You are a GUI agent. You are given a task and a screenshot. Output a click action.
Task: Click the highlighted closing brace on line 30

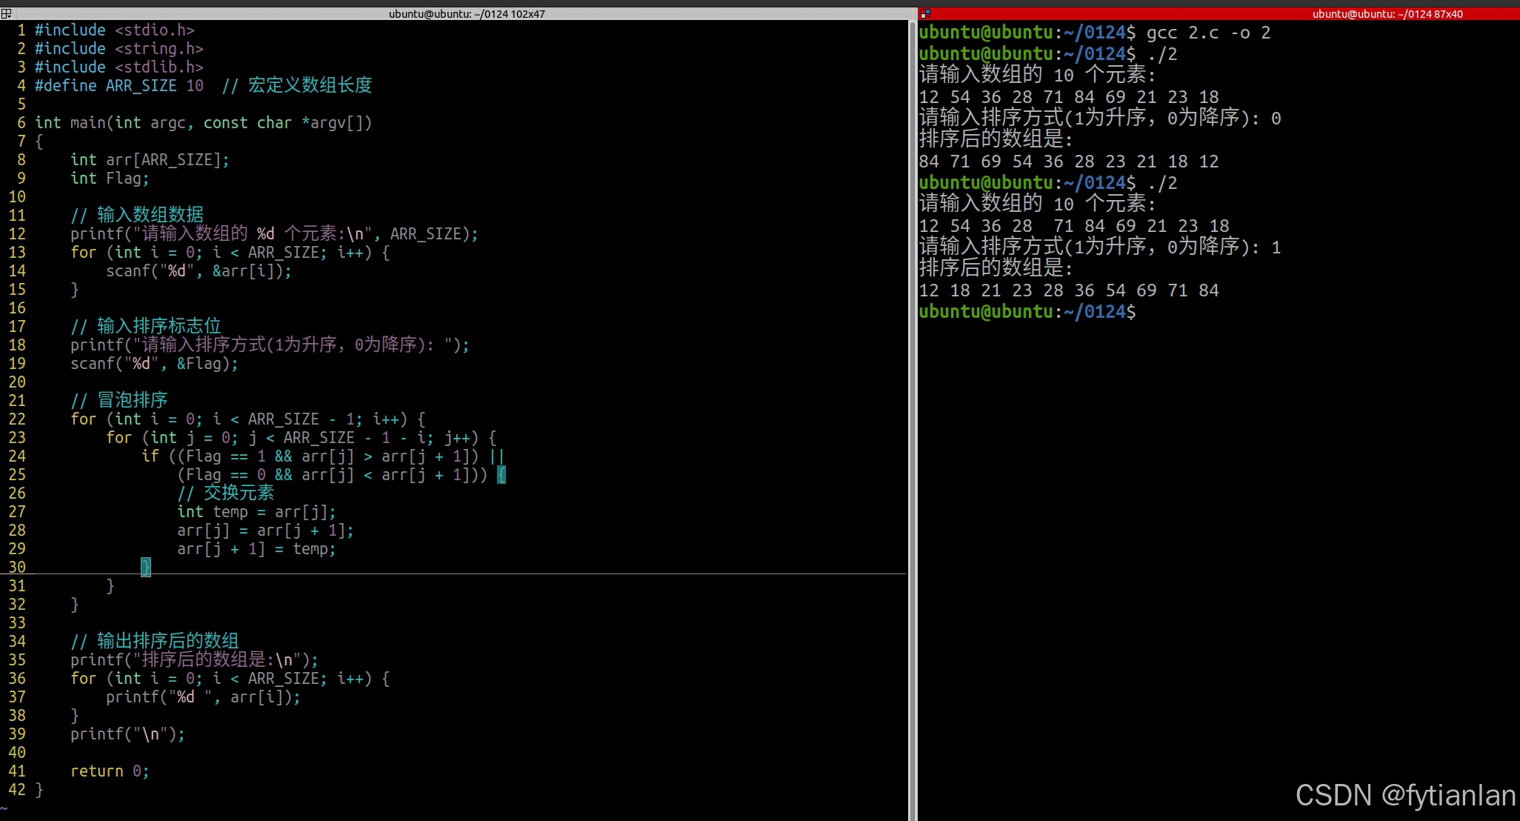(145, 568)
